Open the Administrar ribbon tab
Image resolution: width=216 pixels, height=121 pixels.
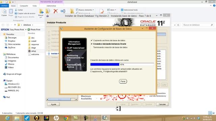(51, 6)
